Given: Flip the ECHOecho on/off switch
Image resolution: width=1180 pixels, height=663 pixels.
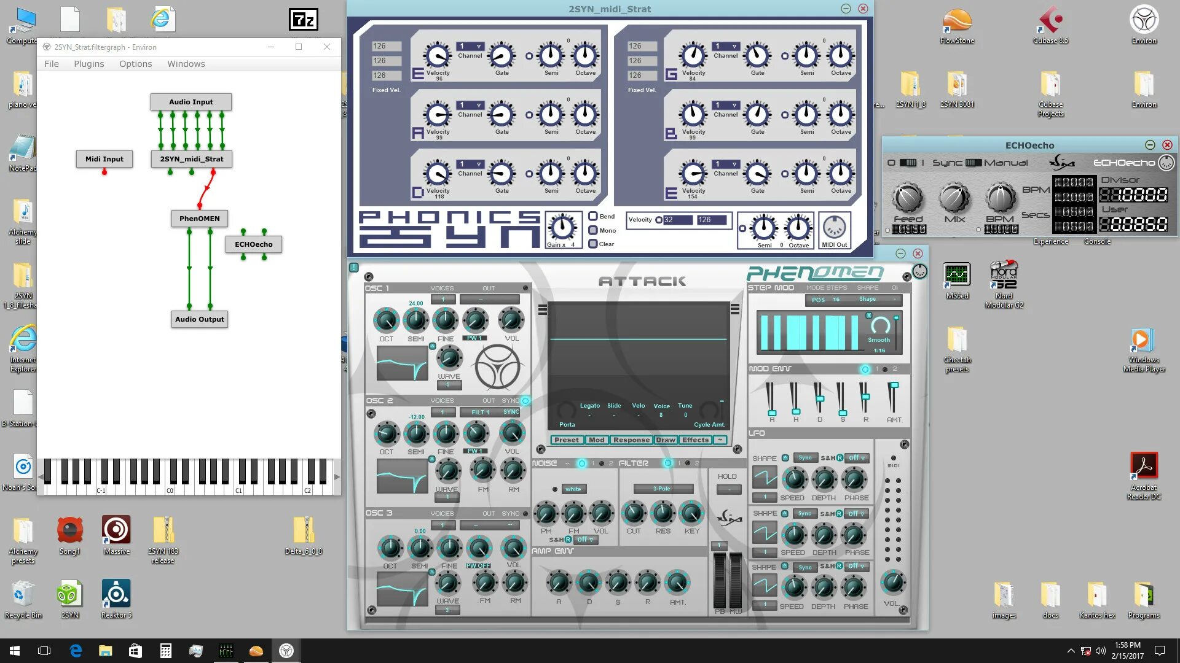Looking at the screenshot, I should coord(908,163).
